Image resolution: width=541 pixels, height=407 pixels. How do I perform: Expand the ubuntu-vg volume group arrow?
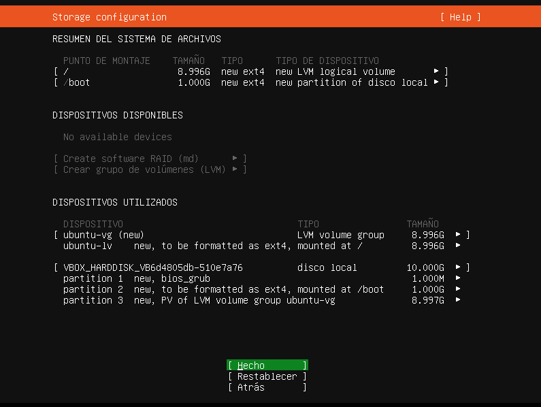pyautogui.click(x=459, y=235)
